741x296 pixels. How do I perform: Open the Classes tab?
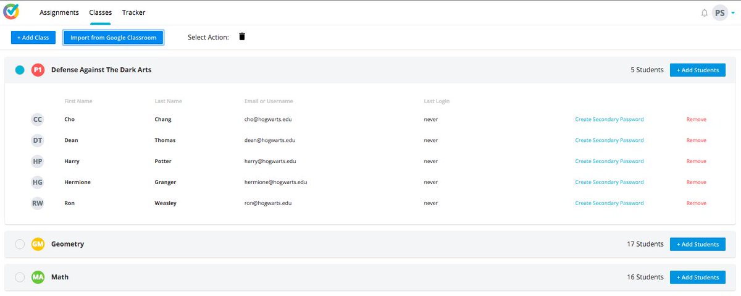click(x=100, y=12)
